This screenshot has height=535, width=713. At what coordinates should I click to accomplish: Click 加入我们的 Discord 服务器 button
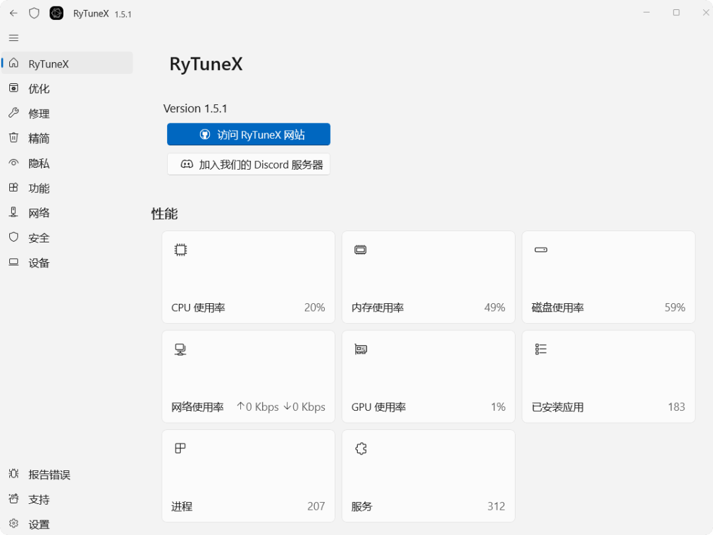pos(248,164)
